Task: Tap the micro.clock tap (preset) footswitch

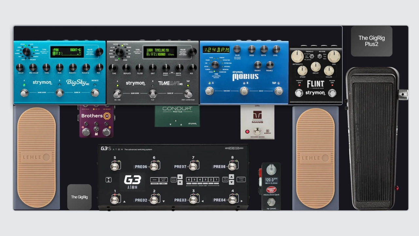Action: coord(271,202)
